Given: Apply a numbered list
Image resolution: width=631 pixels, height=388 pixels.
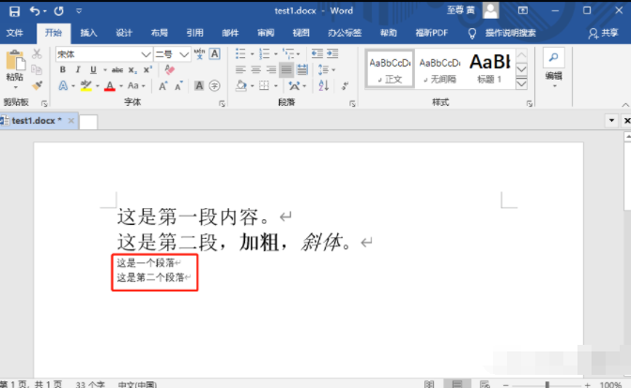Looking at the screenshot, I should [265, 53].
